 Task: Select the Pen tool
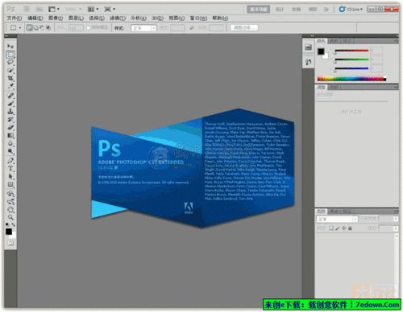click(10, 161)
